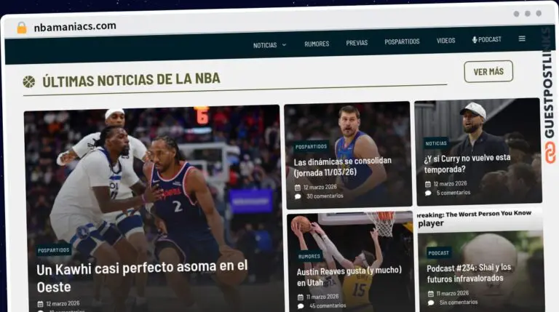Expand the Noticias dropdown chevron

(284, 45)
